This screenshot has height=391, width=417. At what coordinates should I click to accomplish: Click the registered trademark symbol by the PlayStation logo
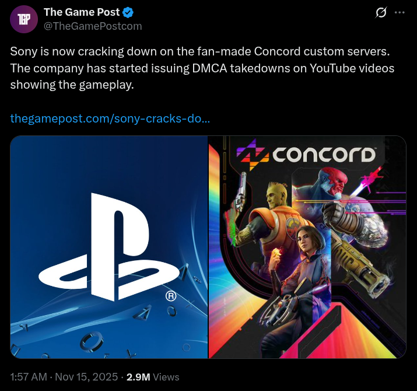point(171,296)
